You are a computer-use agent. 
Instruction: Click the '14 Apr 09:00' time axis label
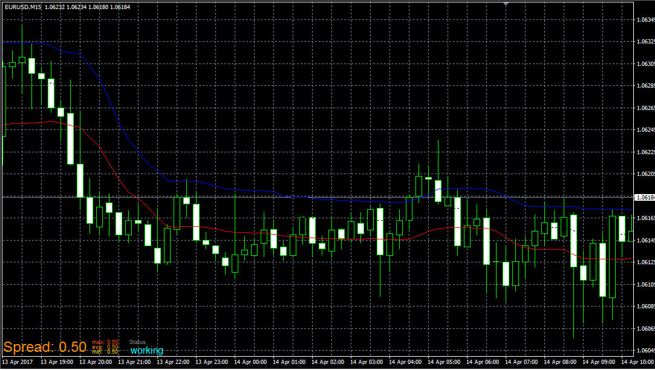(599, 362)
